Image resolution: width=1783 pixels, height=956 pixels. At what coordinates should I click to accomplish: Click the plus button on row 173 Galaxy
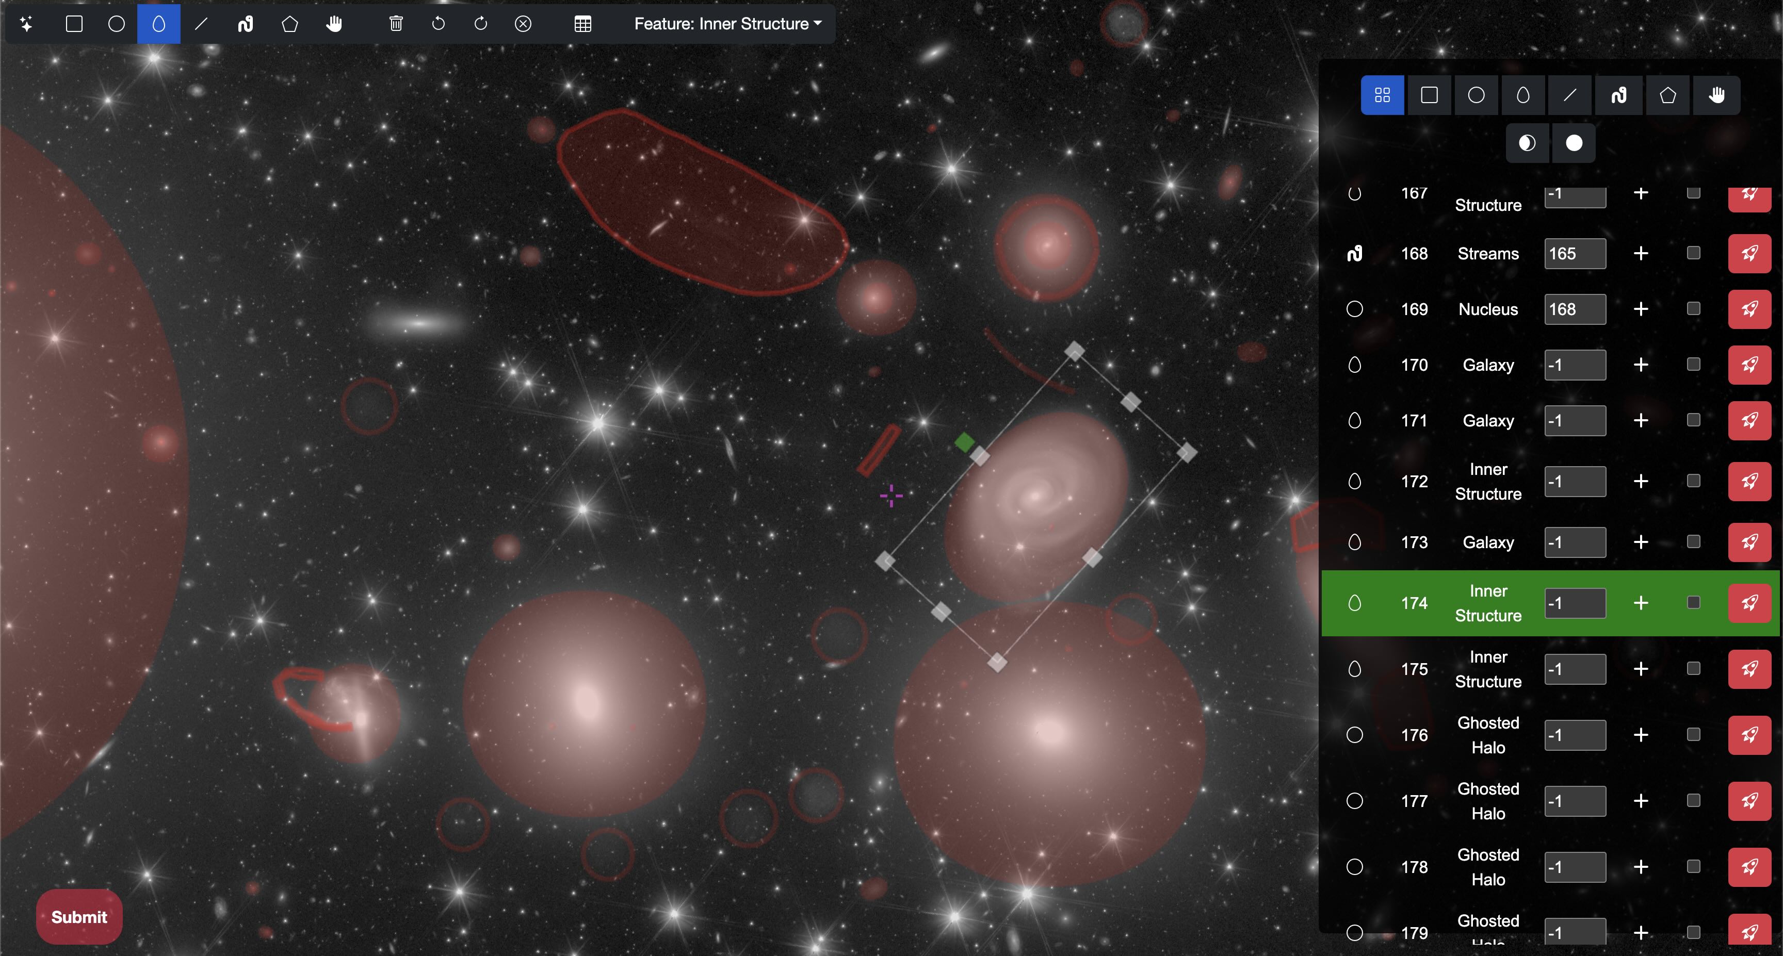pyautogui.click(x=1641, y=542)
